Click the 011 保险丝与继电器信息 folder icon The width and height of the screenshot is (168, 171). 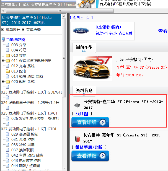8,61
